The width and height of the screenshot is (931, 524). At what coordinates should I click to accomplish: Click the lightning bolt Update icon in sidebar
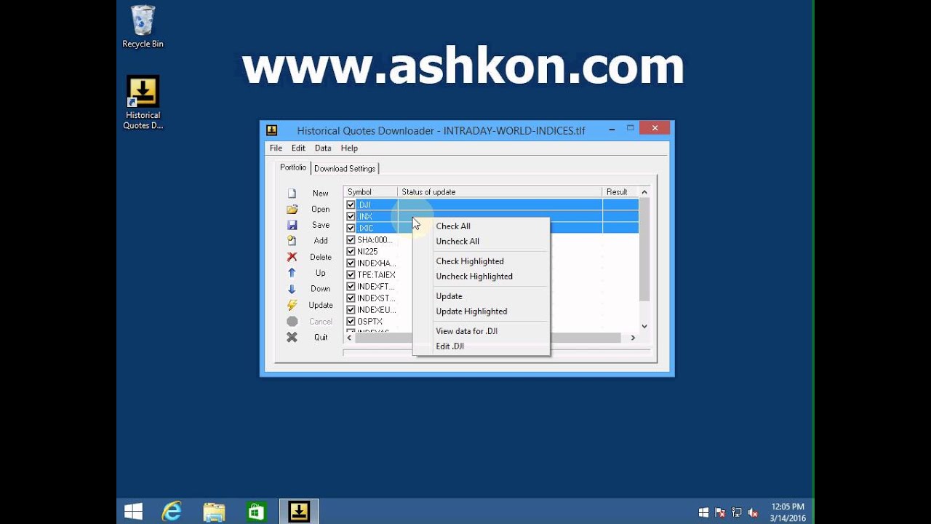(292, 305)
